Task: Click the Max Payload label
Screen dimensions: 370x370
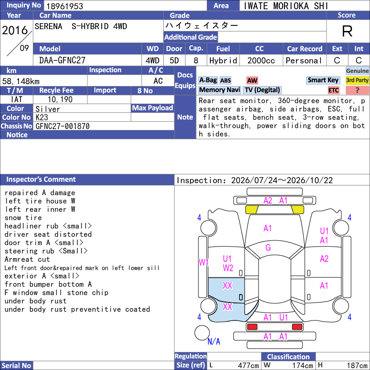Action: (153, 108)
